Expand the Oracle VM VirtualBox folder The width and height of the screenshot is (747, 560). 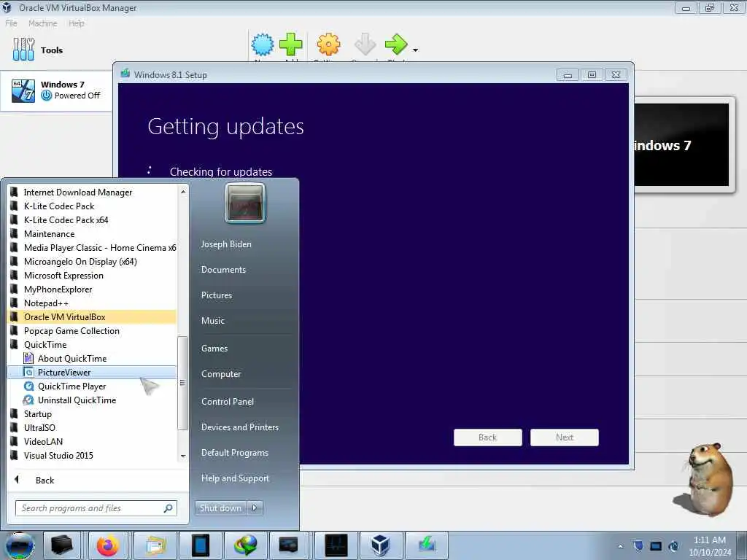93,316
